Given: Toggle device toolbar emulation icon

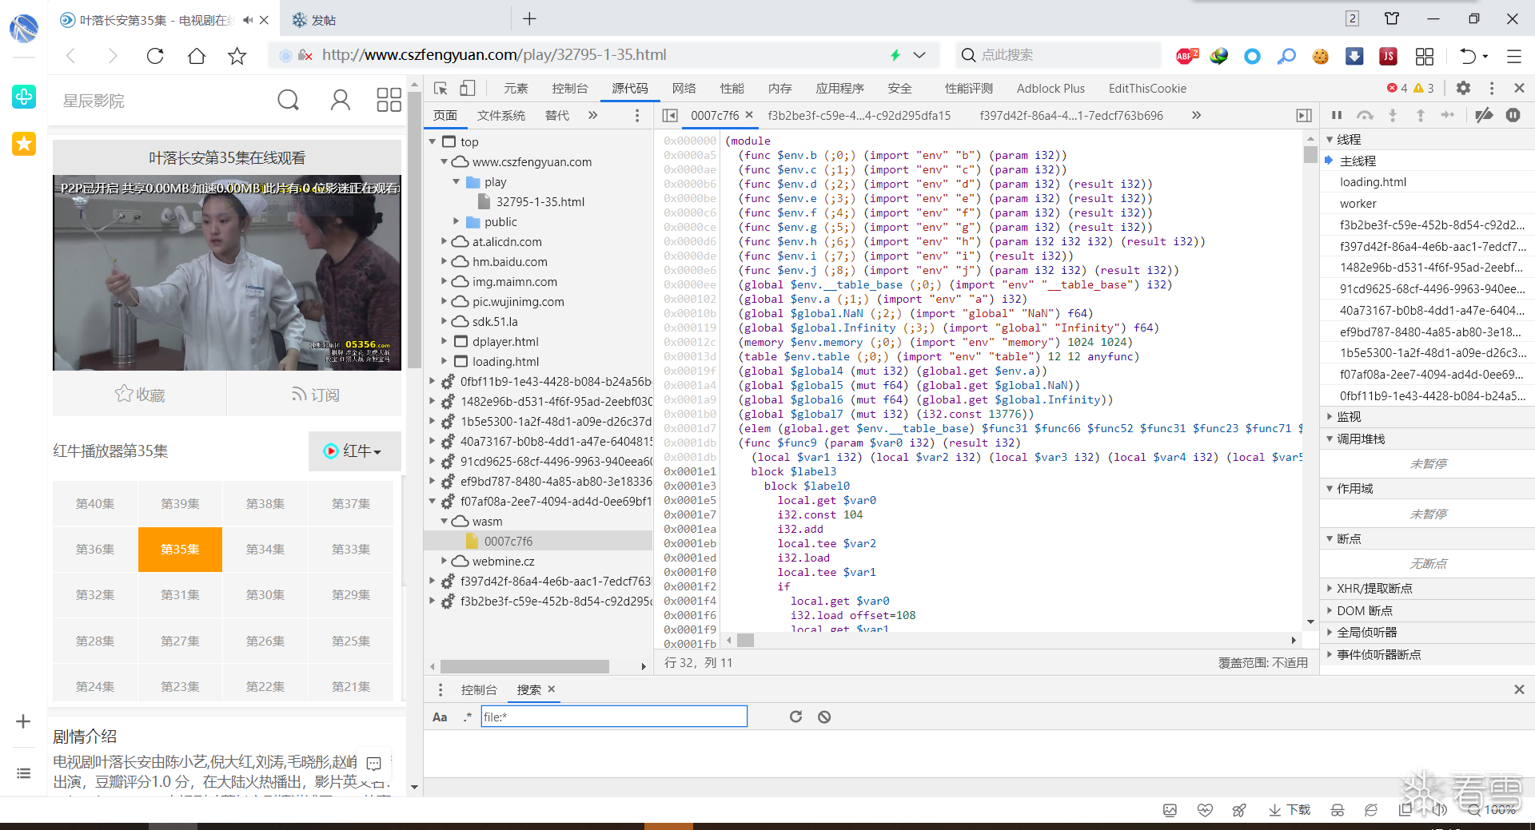Looking at the screenshot, I should point(468,88).
